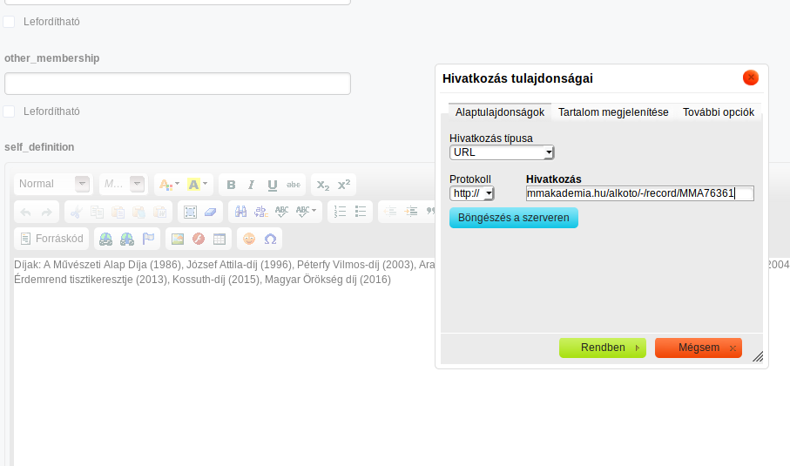Paste from Word icon

[x=160, y=212]
